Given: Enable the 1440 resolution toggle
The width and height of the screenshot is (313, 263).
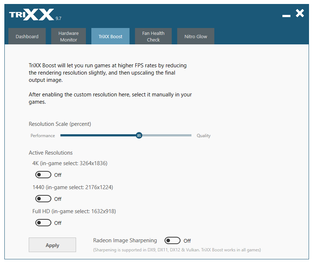Looking at the screenshot, I should click(x=43, y=199).
